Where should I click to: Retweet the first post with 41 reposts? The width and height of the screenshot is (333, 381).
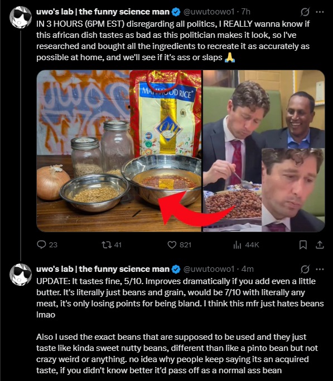click(x=112, y=245)
